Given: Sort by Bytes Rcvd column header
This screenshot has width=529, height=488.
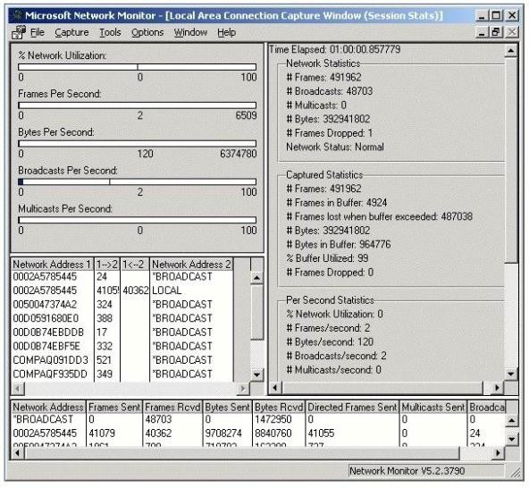Looking at the screenshot, I should click(279, 408).
